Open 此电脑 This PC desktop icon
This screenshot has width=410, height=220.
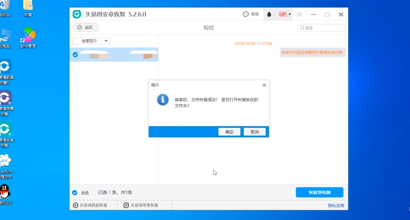tap(5, 38)
